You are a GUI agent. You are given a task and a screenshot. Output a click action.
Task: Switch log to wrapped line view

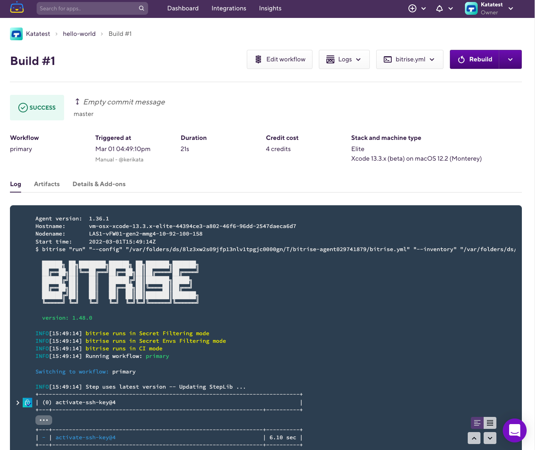click(x=490, y=423)
